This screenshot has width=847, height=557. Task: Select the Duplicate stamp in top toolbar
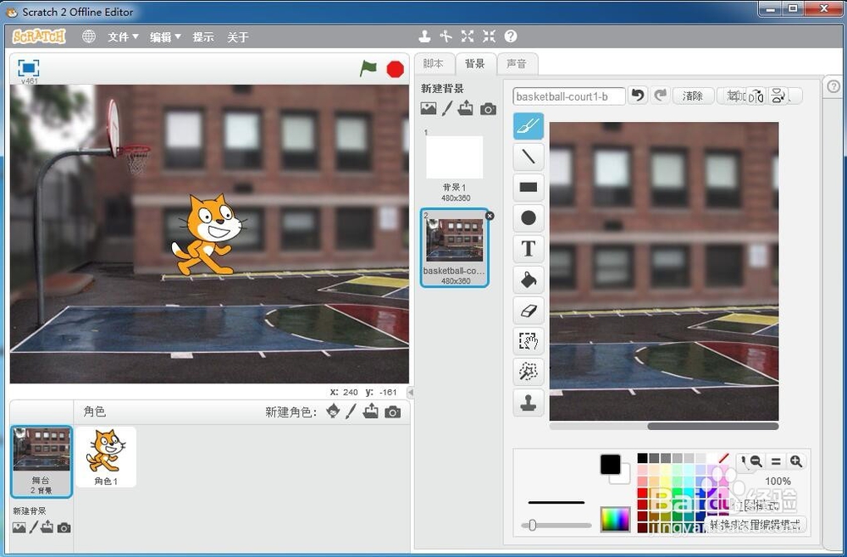[x=424, y=36]
